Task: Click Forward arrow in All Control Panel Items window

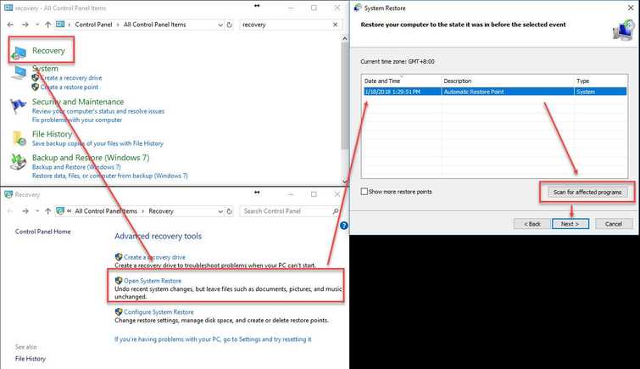Action: [25, 25]
